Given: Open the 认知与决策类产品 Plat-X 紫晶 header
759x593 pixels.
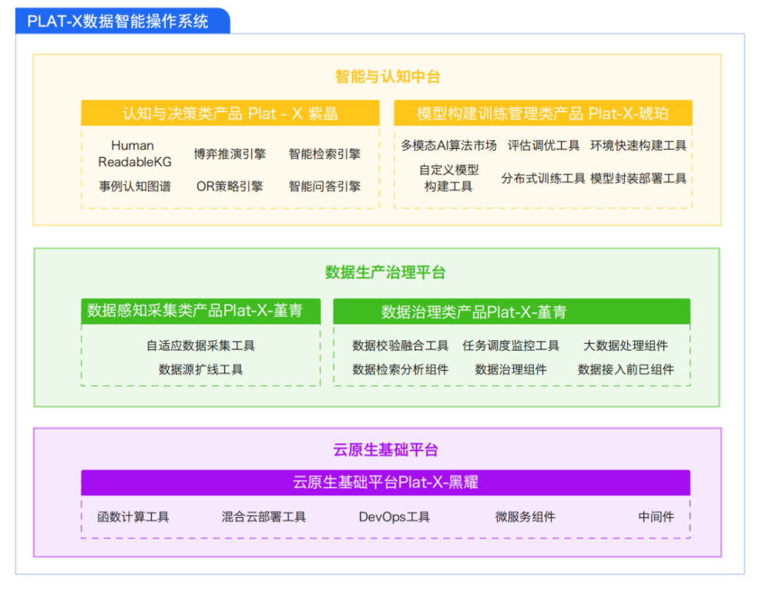Looking at the screenshot, I should 230,114.
